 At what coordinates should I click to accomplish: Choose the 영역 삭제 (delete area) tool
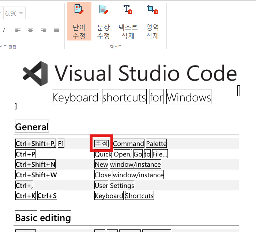click(153, 21)
